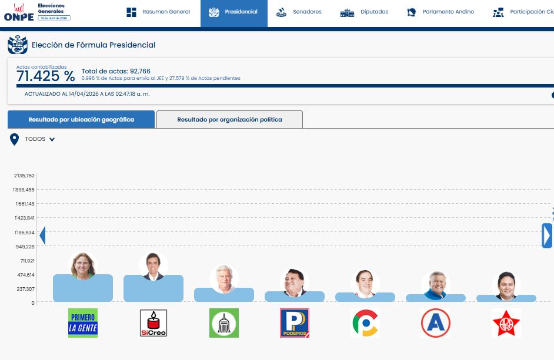Switch to the Senadores tab

[299, 12]
